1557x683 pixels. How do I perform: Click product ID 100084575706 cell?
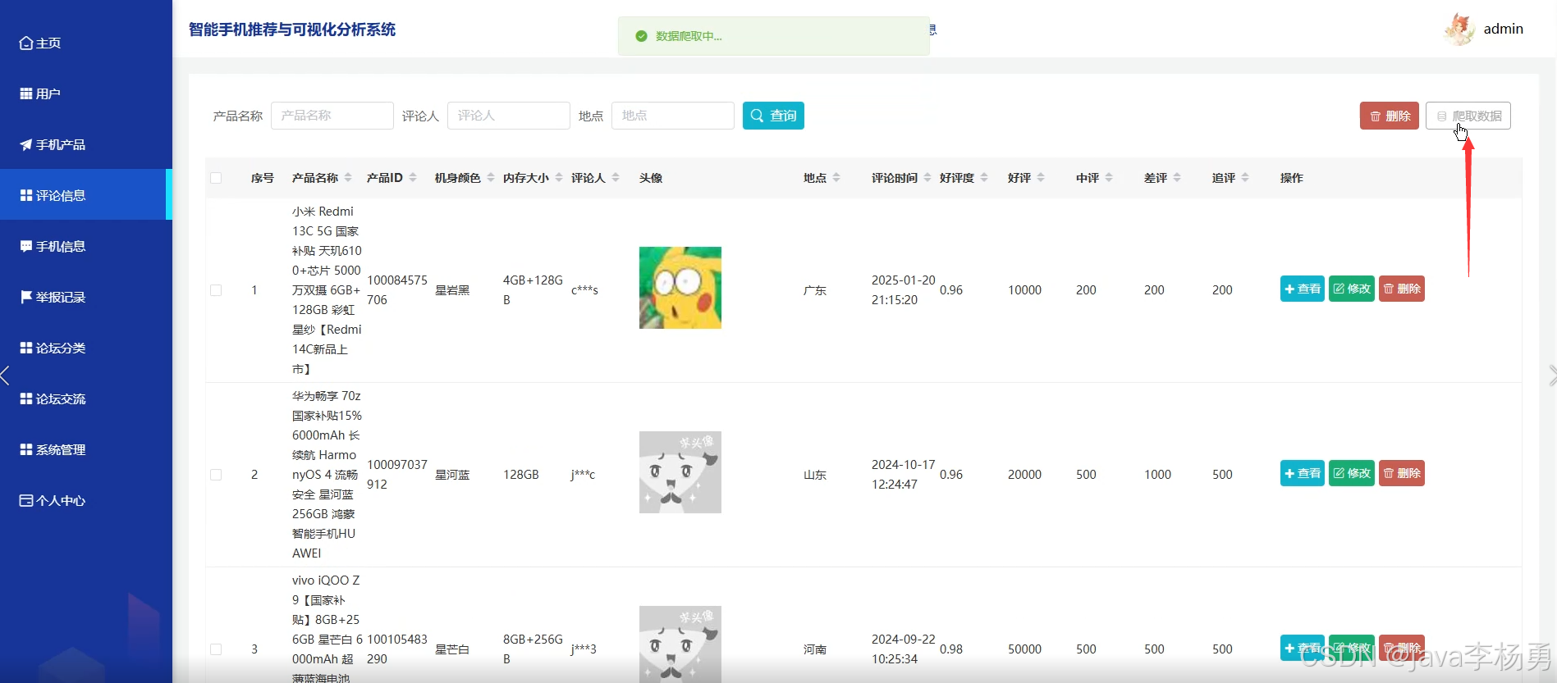[397, 290]
